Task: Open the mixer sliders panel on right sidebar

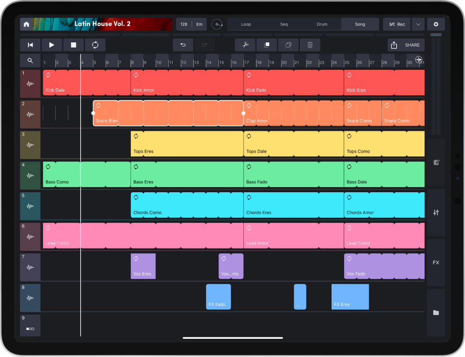Action: pos(436,212)
